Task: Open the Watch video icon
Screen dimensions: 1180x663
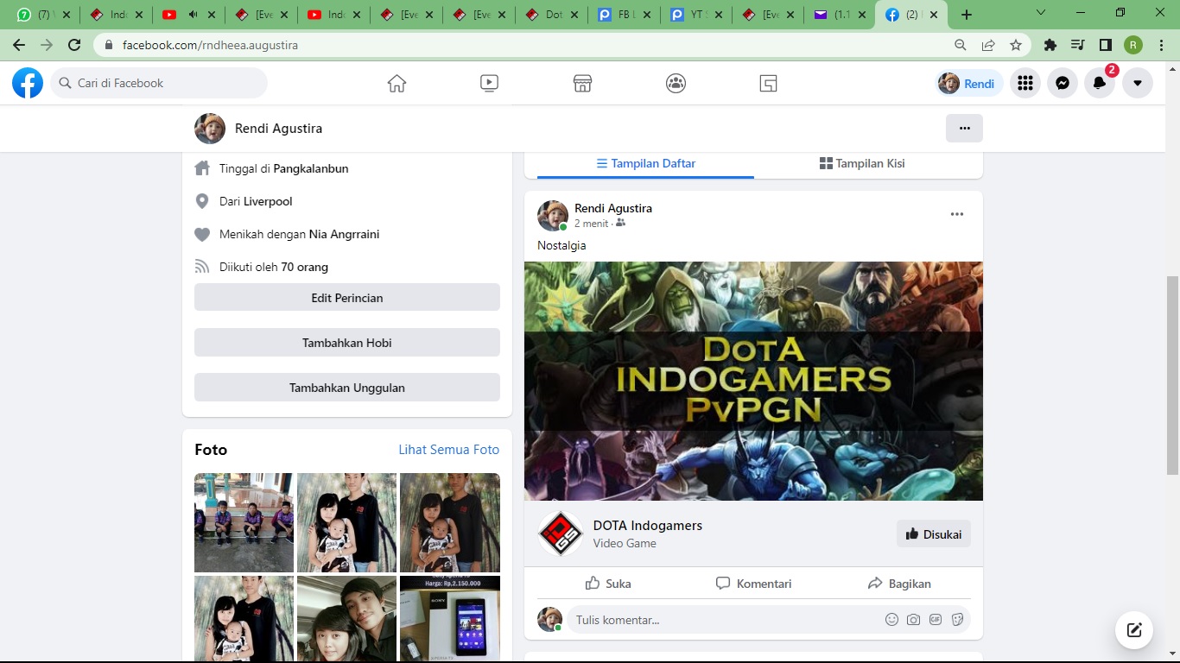Action: point(489,83)
